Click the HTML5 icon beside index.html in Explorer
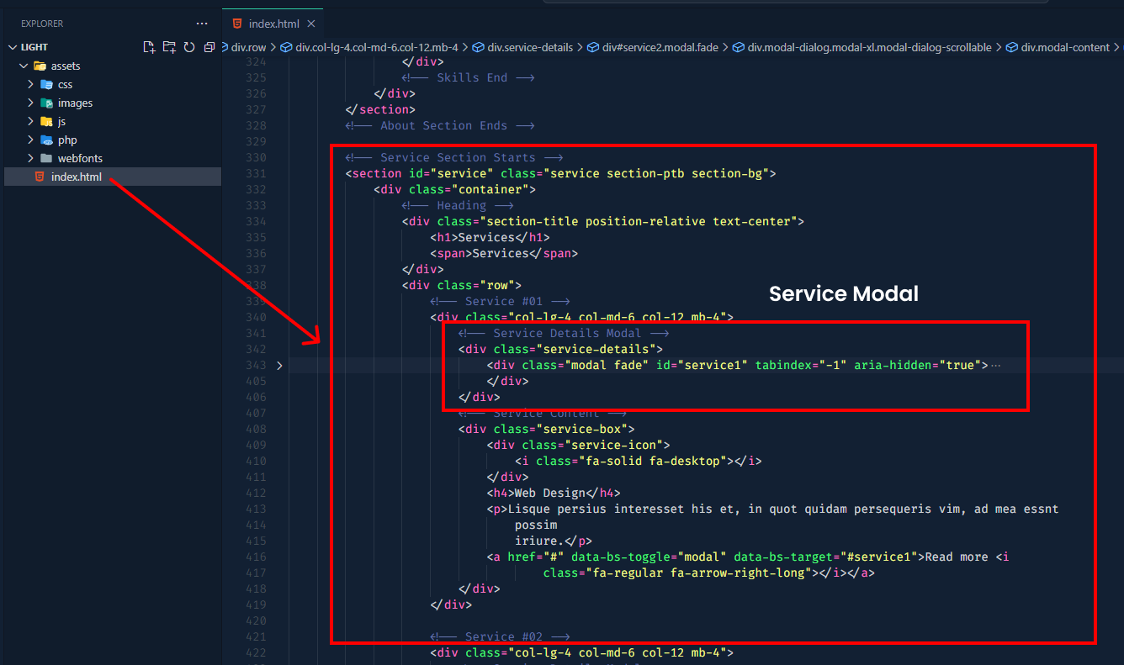Viewport: 1124px width, 665px height. [39, 177]
